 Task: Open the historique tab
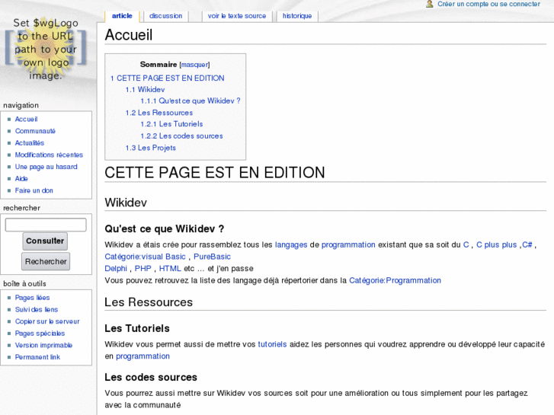(297, 16)
